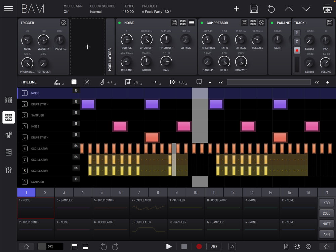
Task: Open the Trigger module settings hexagon icon
Action: (64, 23)
